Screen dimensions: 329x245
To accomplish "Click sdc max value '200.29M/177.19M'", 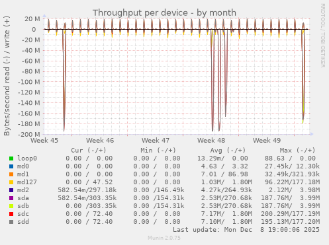I will tap(290, 214).
